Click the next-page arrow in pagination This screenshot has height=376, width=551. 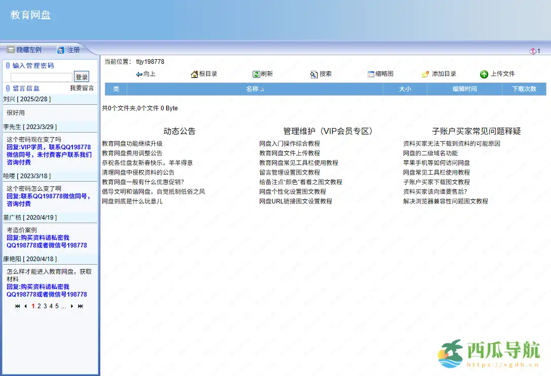click(x=71, y=306)
